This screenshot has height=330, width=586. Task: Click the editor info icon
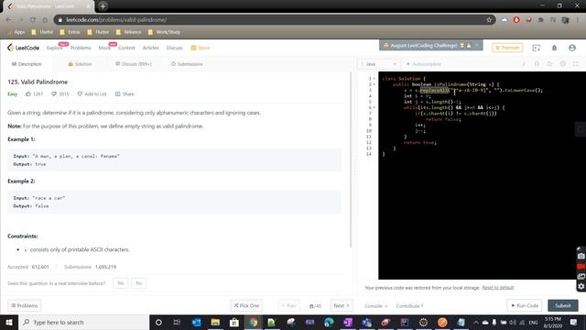point(524,64)
